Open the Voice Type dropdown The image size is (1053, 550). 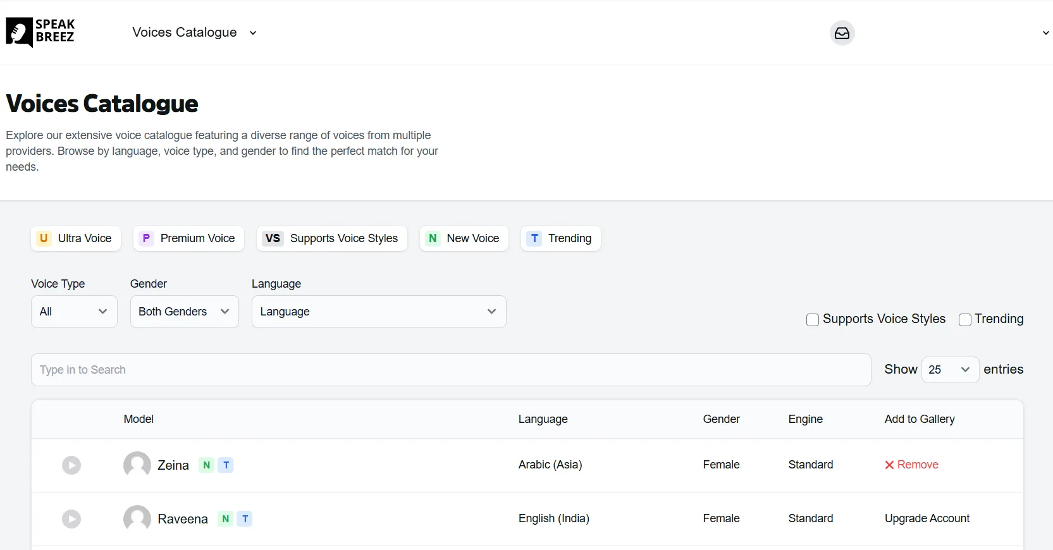pos(74,312)
